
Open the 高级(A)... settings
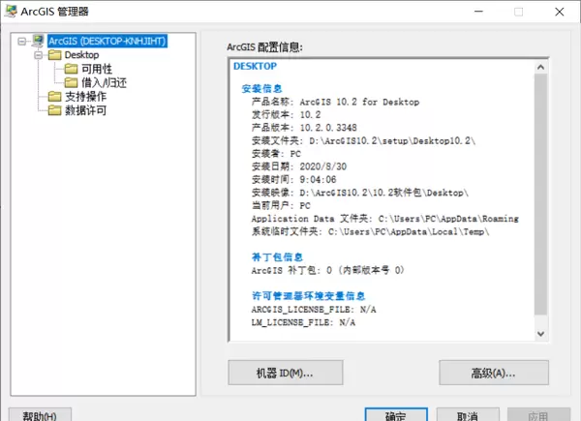pos(493,372)
